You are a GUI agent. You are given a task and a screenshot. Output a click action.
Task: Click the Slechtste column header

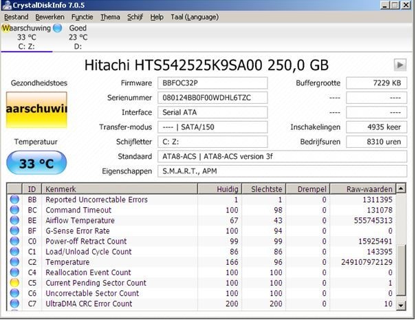[264, 189]
